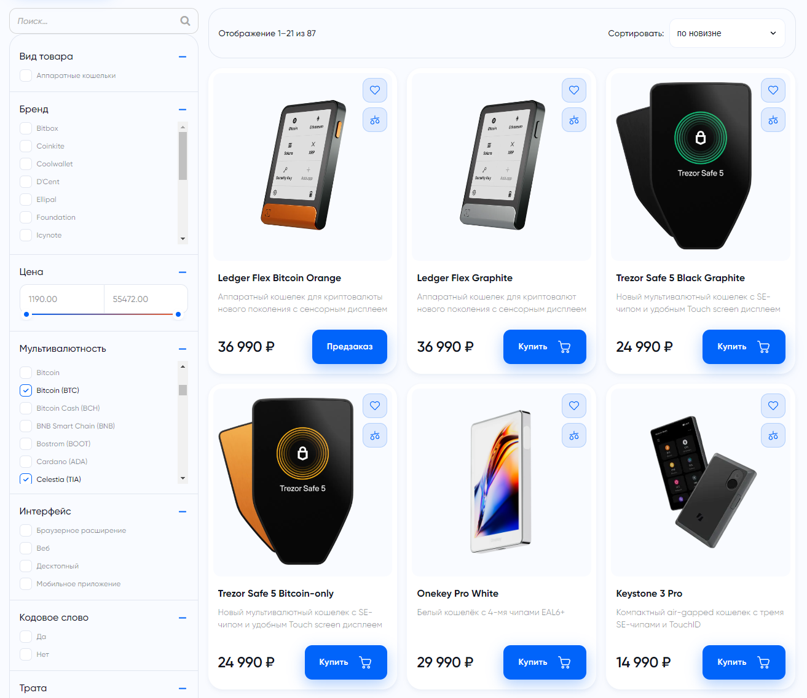Screen dimensions: 807x698
Task: Open the Ledger Flex Graphite product title
Action: tap(465, 278)
